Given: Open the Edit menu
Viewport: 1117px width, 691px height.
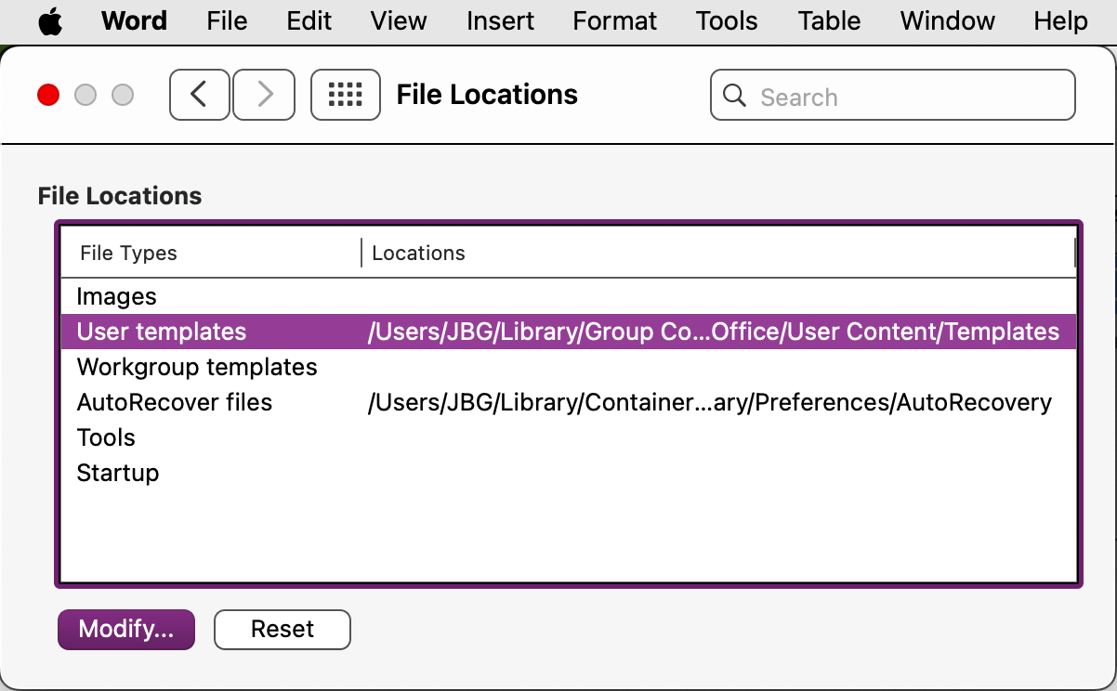Looking at the screenshot, I should 309,20.
